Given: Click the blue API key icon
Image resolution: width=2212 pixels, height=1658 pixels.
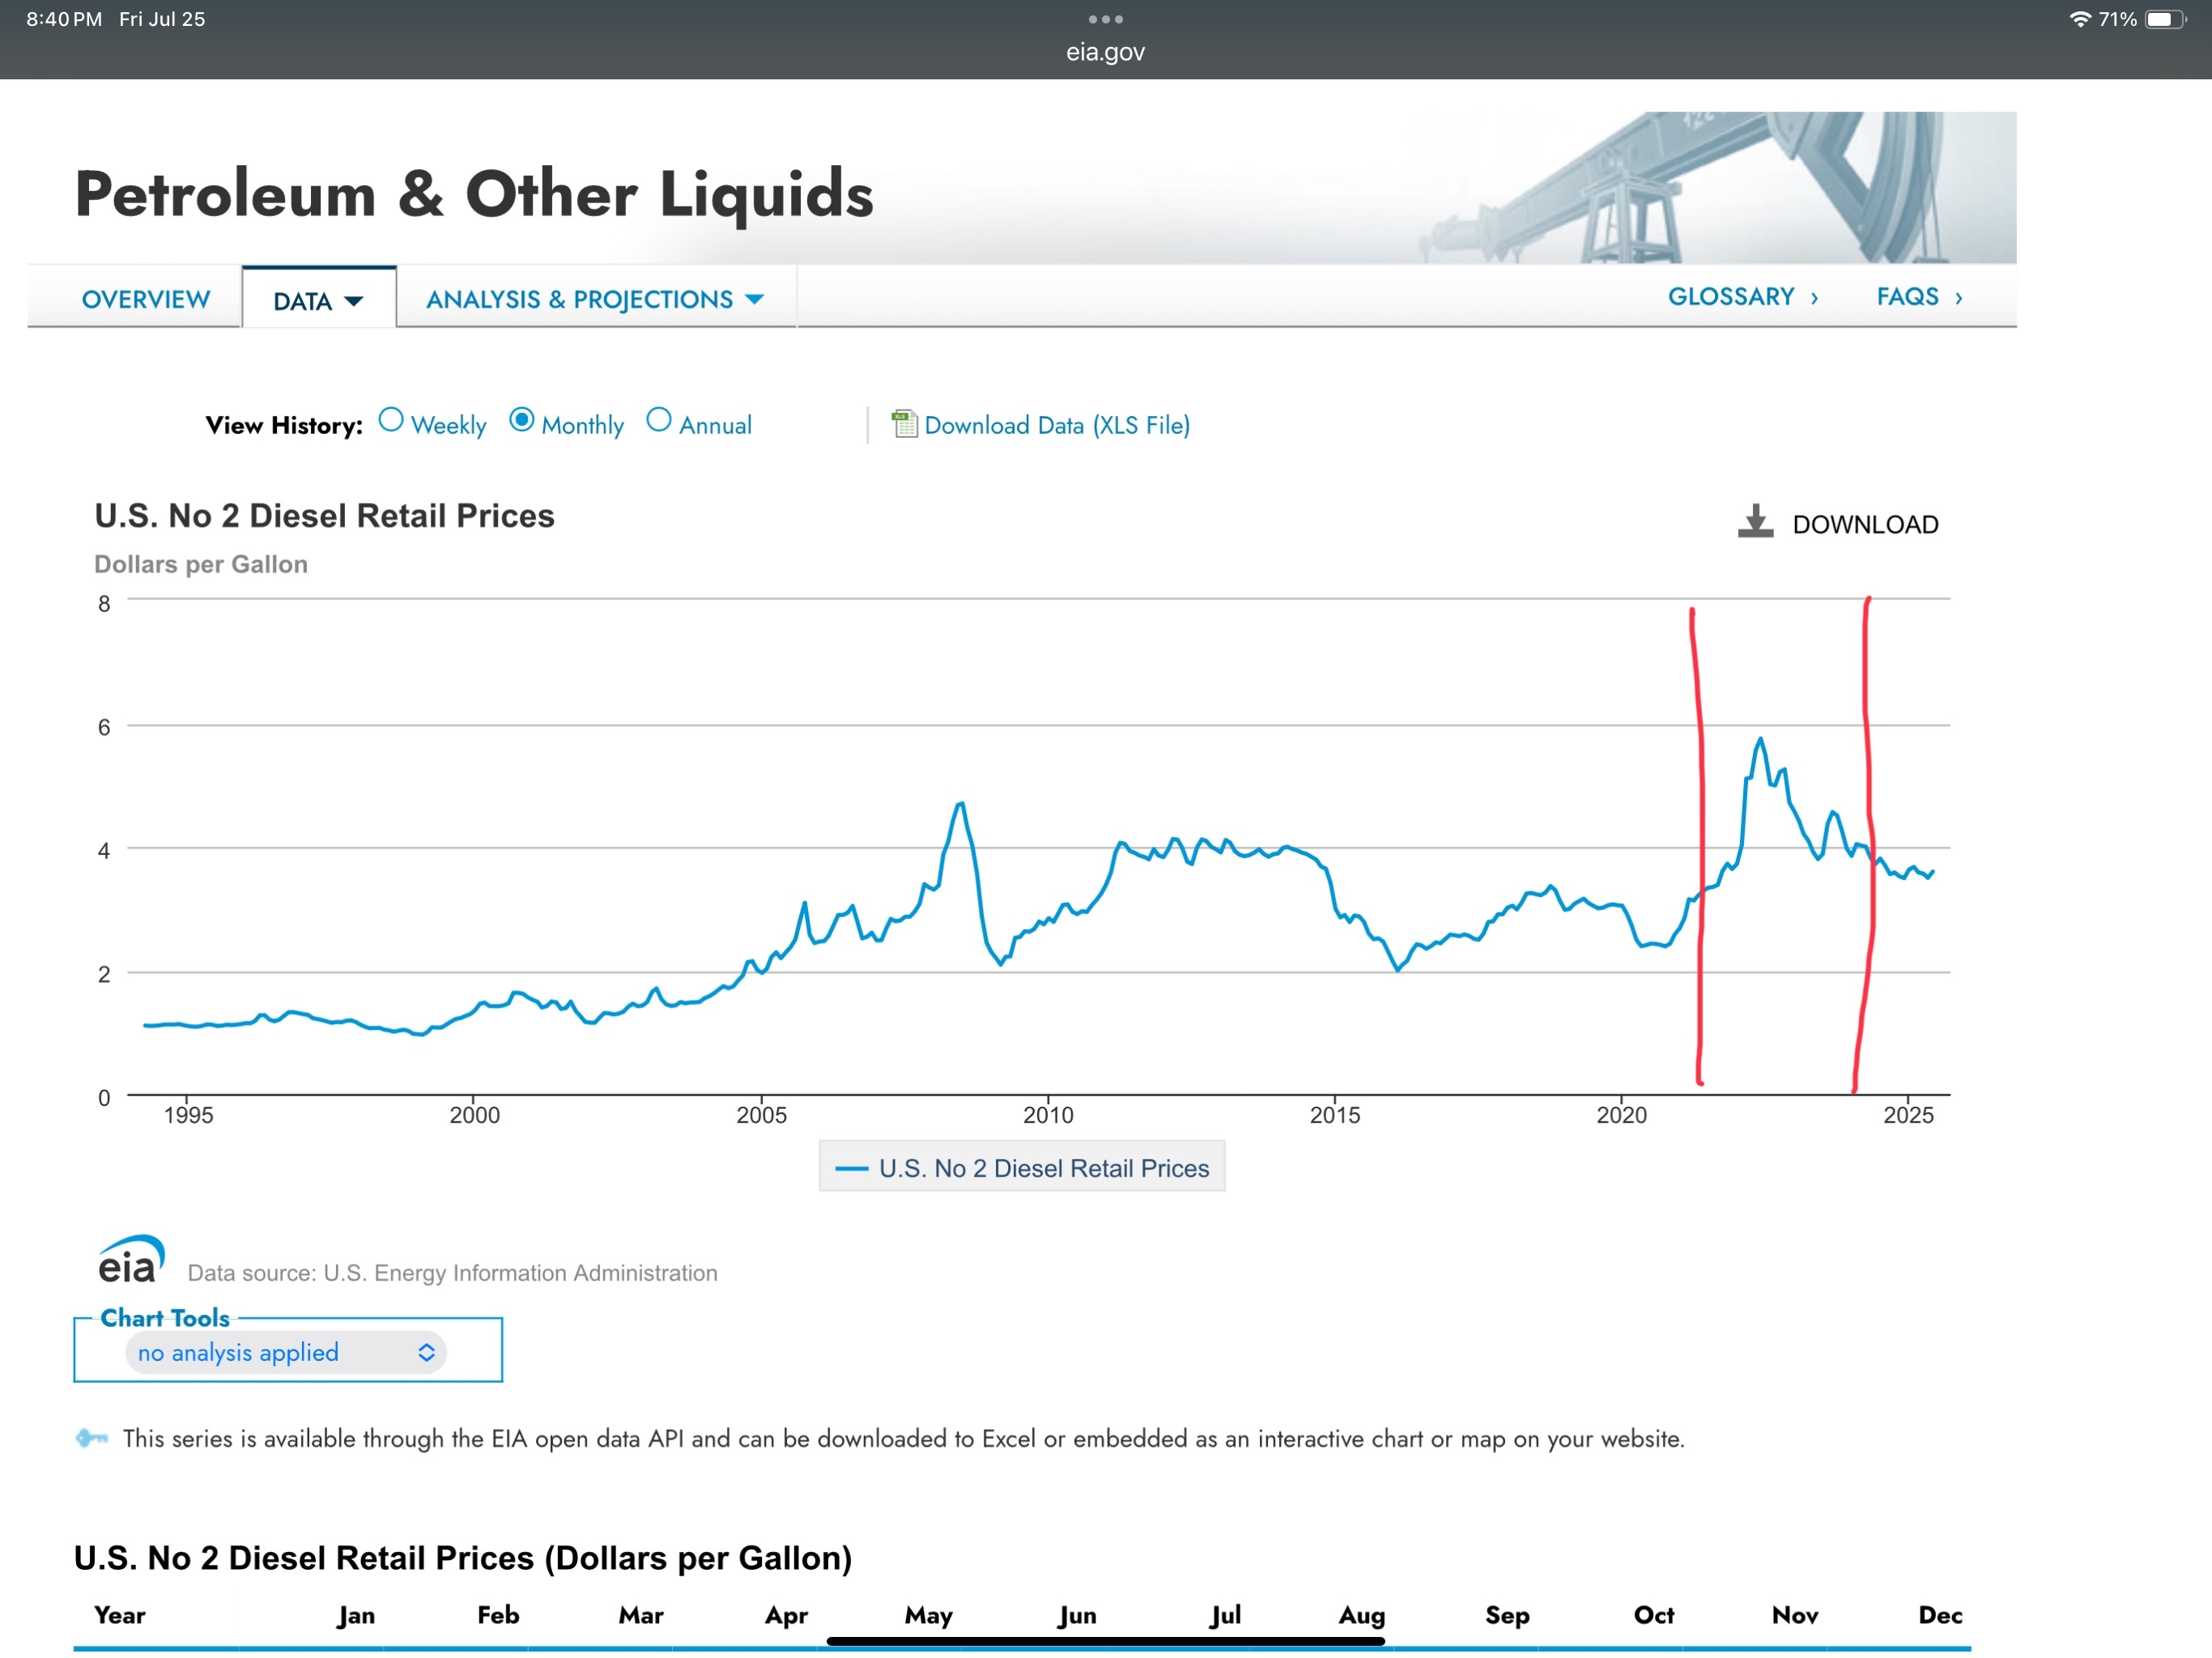Looking at the screenshot, I should (92, 1438).
